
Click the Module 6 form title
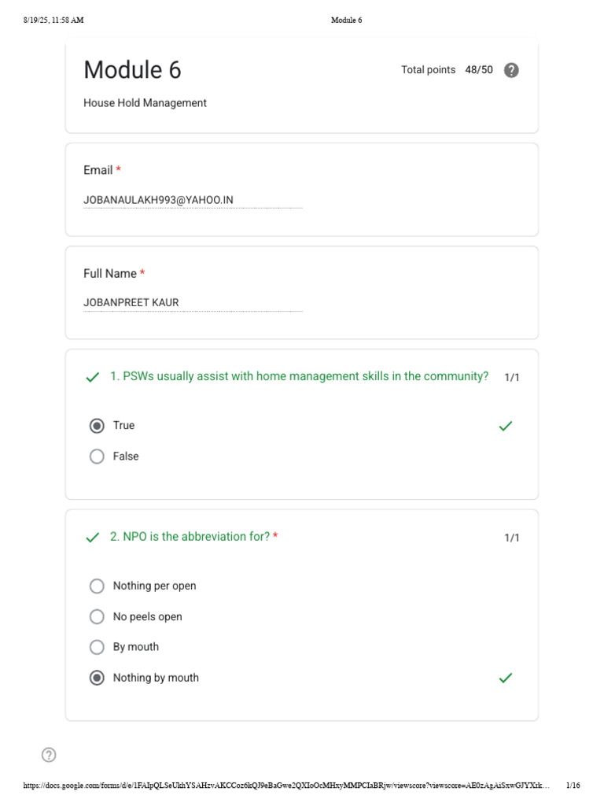[132, 70]
